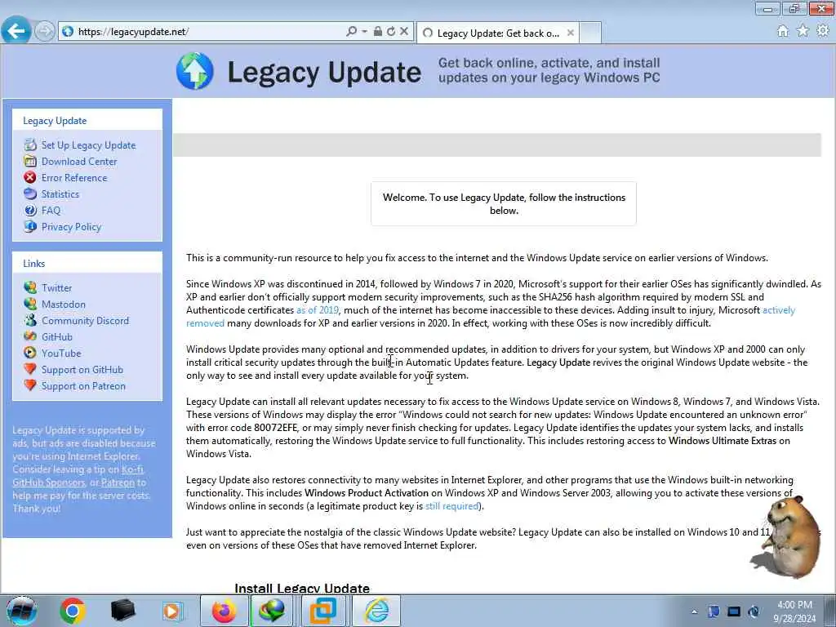The height and width of the screenshot is (627, 836).
Task: Click the FAQ question mark icon
Action: click(30, 210)
